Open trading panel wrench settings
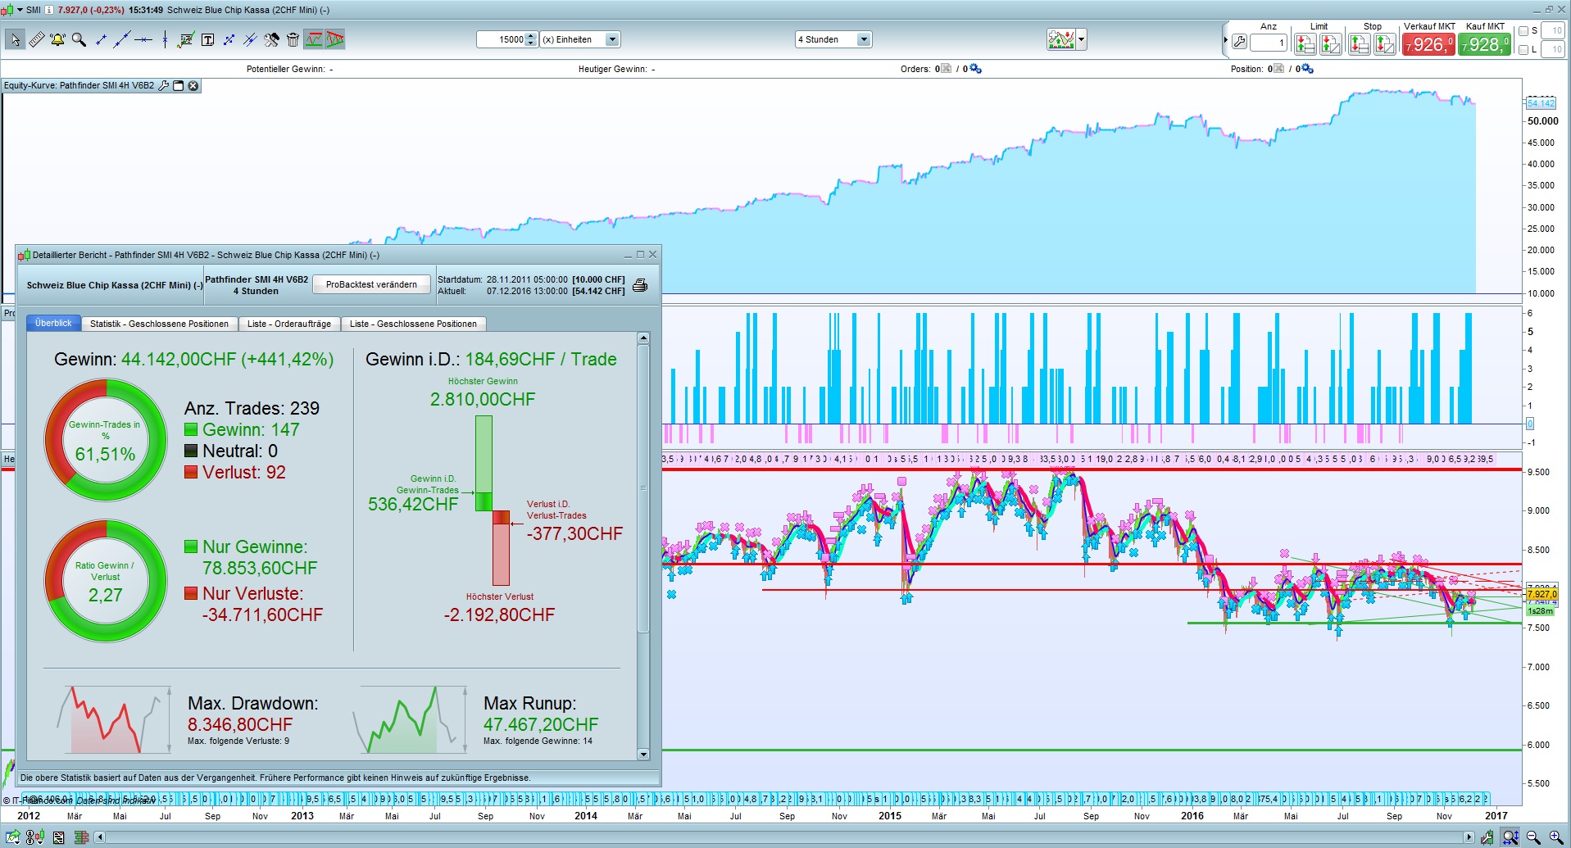This screenshot has height=848, width=1571. click(x=1239, y=42)
